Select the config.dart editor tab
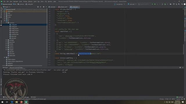 click(74, 7)
